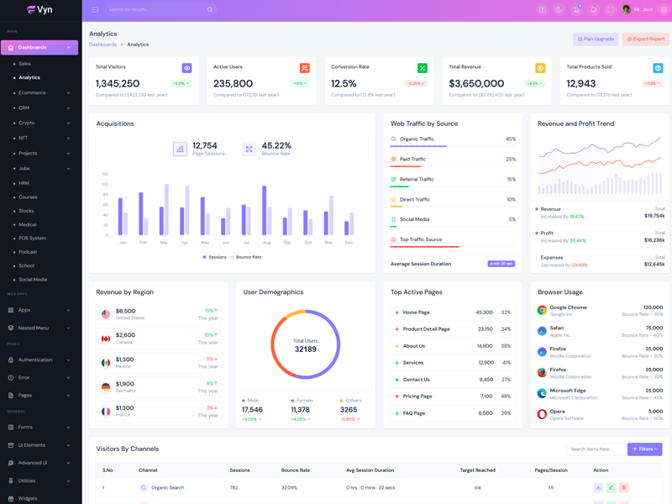Viewport: 672px width, 504px height.
Task: Toggle fullscreen mode icon in header
Action: 611,10
